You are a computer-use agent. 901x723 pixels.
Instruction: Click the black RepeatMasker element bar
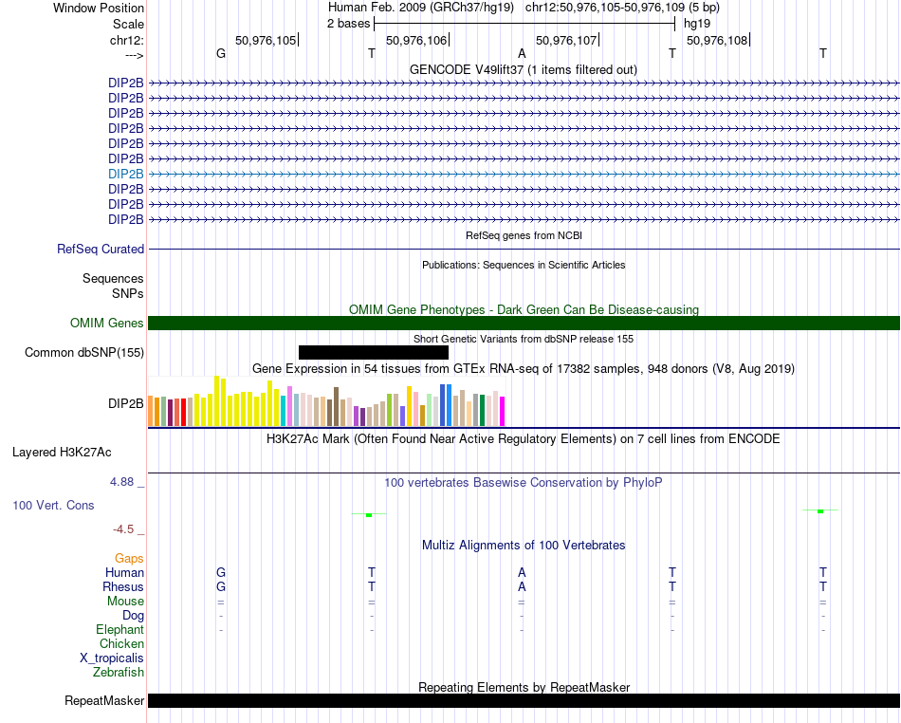[x=524, y=700]
